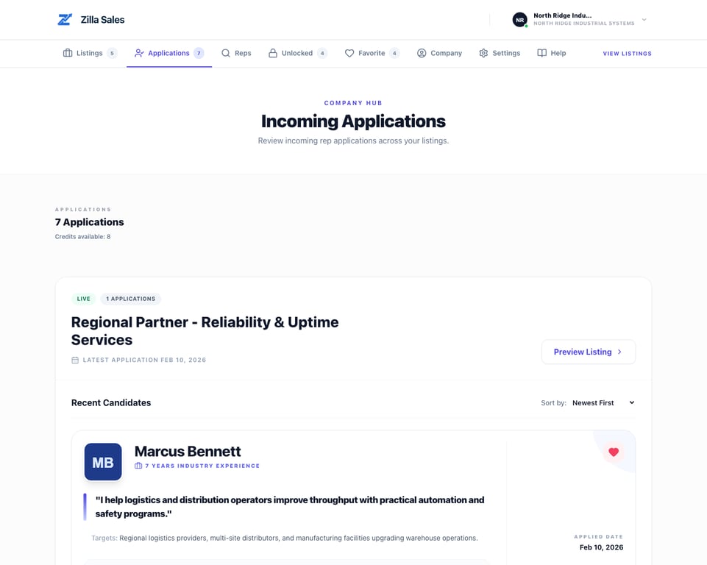707x565 pixels.
Task: Click the briefcase icon beside 7 Years Experience
Action: [138, 466]
